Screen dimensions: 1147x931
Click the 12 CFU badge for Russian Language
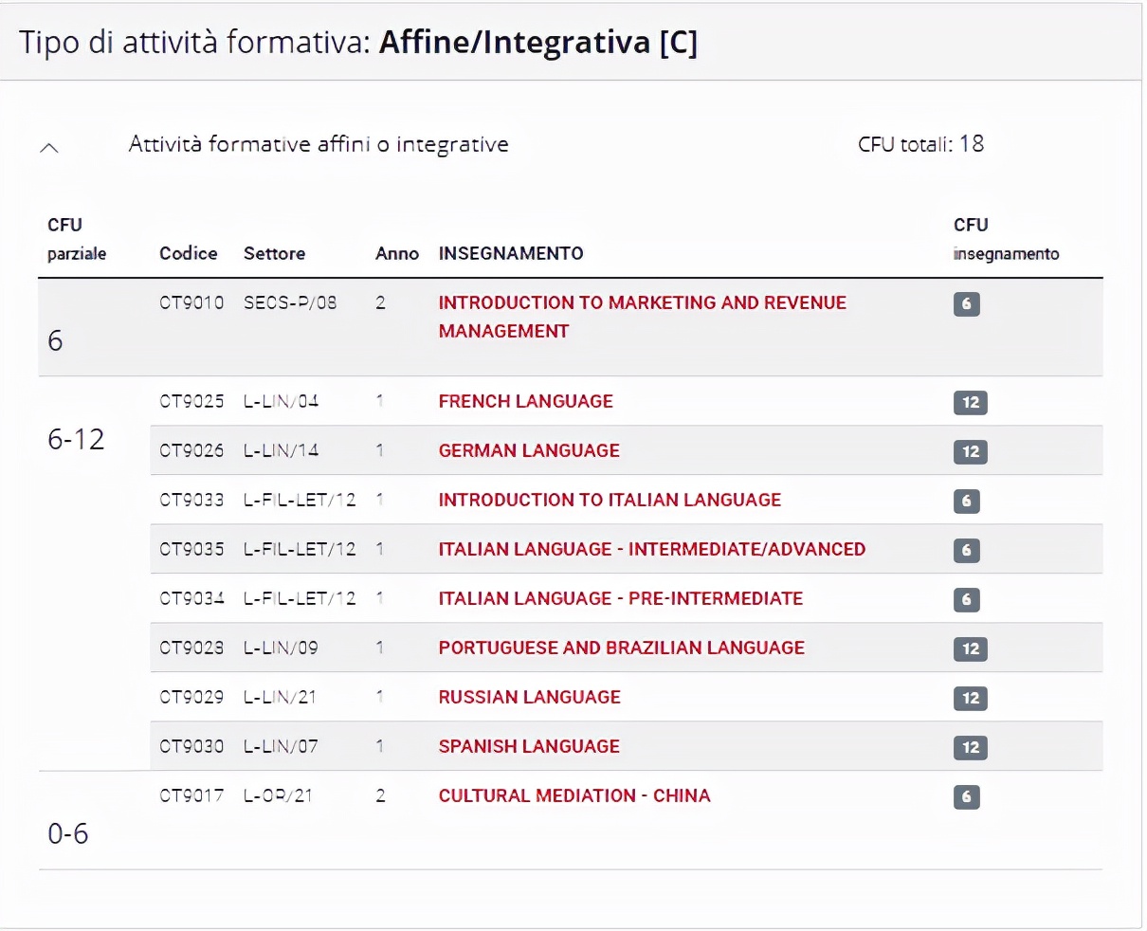970,699
